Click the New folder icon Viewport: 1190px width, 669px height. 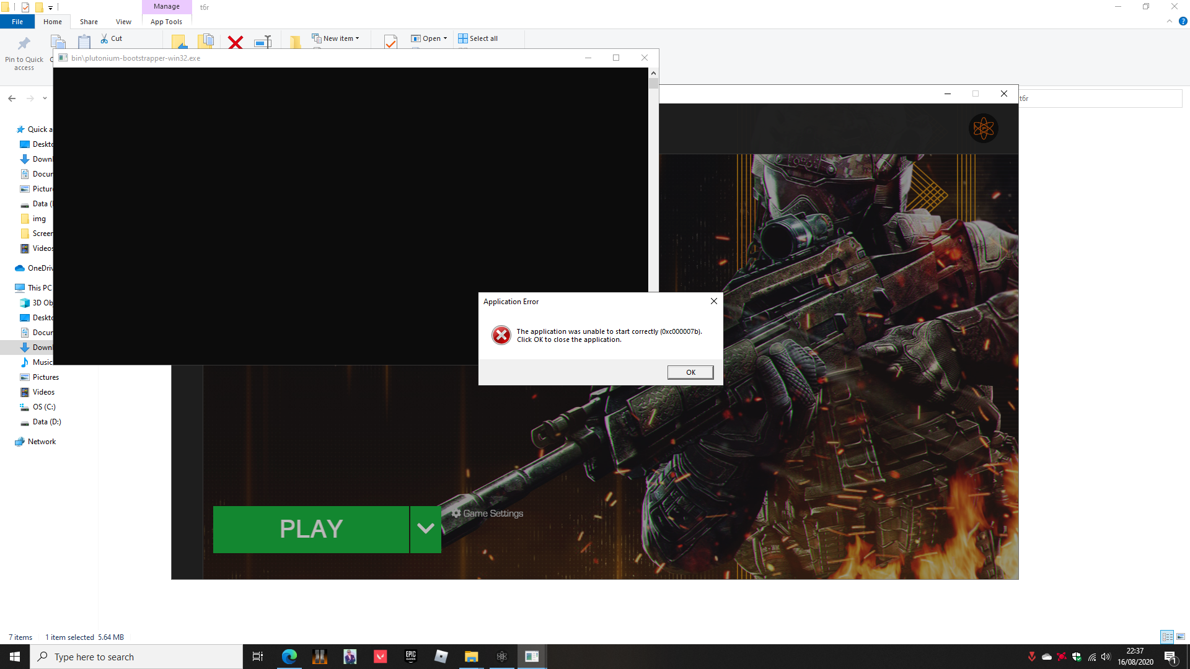(x=295, y=42)
